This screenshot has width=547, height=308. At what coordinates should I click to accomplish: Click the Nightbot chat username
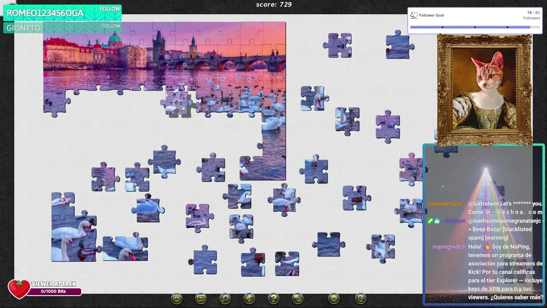click(454, 221)
